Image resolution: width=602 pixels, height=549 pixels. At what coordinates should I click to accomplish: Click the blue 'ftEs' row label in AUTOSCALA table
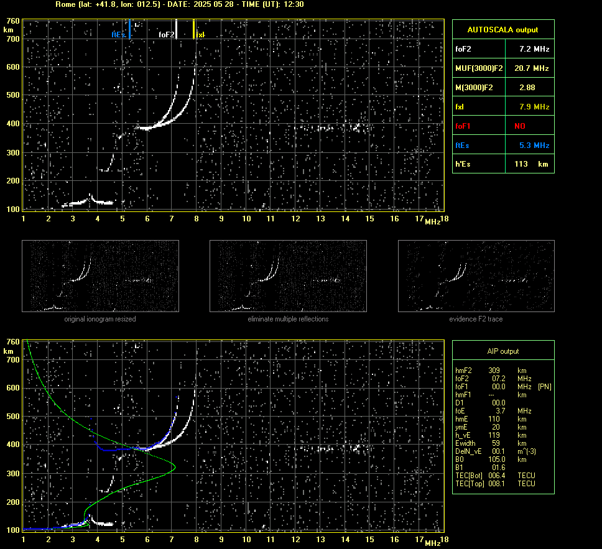[462, 145]
